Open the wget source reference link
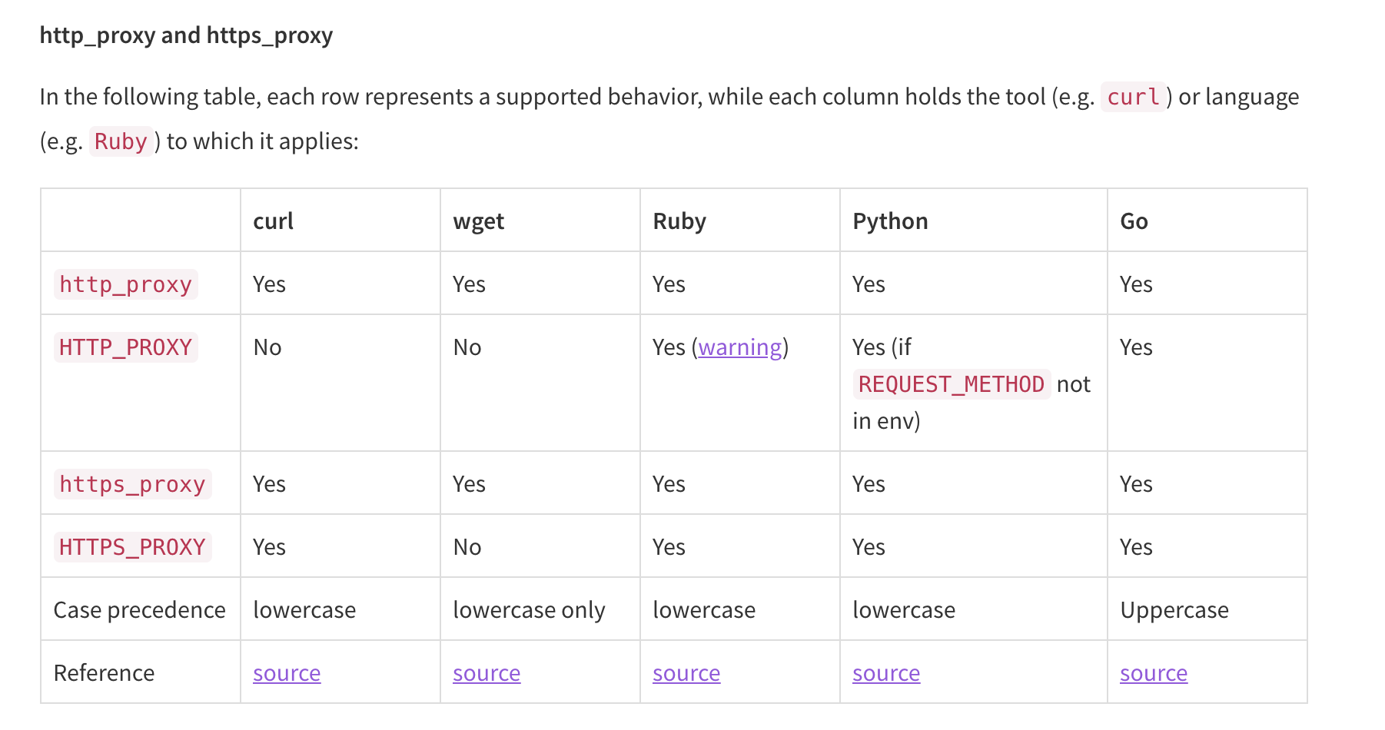Viewport: 1385px width, 730px height. pos(487,673)
